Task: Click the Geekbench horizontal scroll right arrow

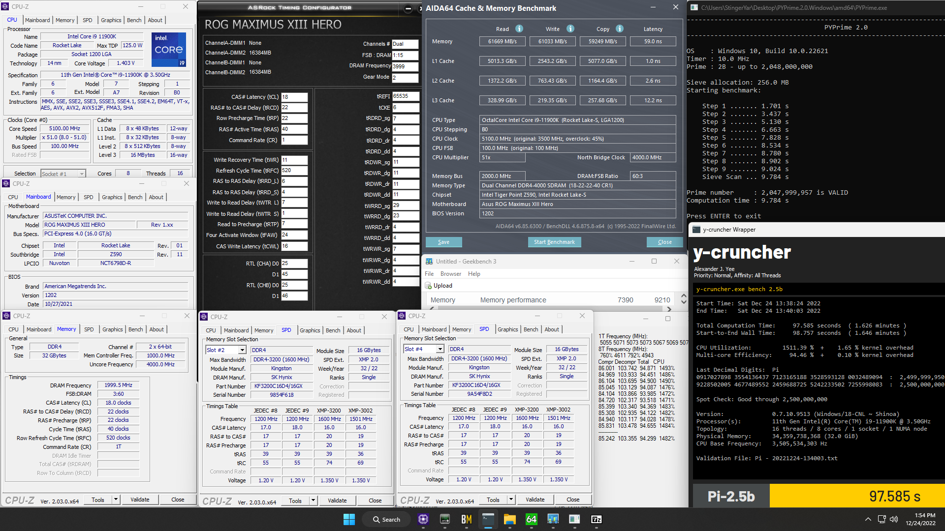Action: tap(669, 309)
